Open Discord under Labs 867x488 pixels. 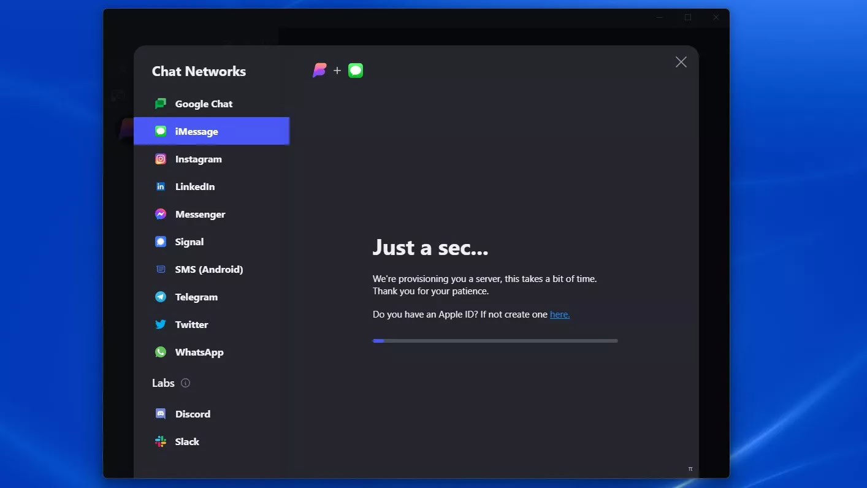tap(212, 414)
